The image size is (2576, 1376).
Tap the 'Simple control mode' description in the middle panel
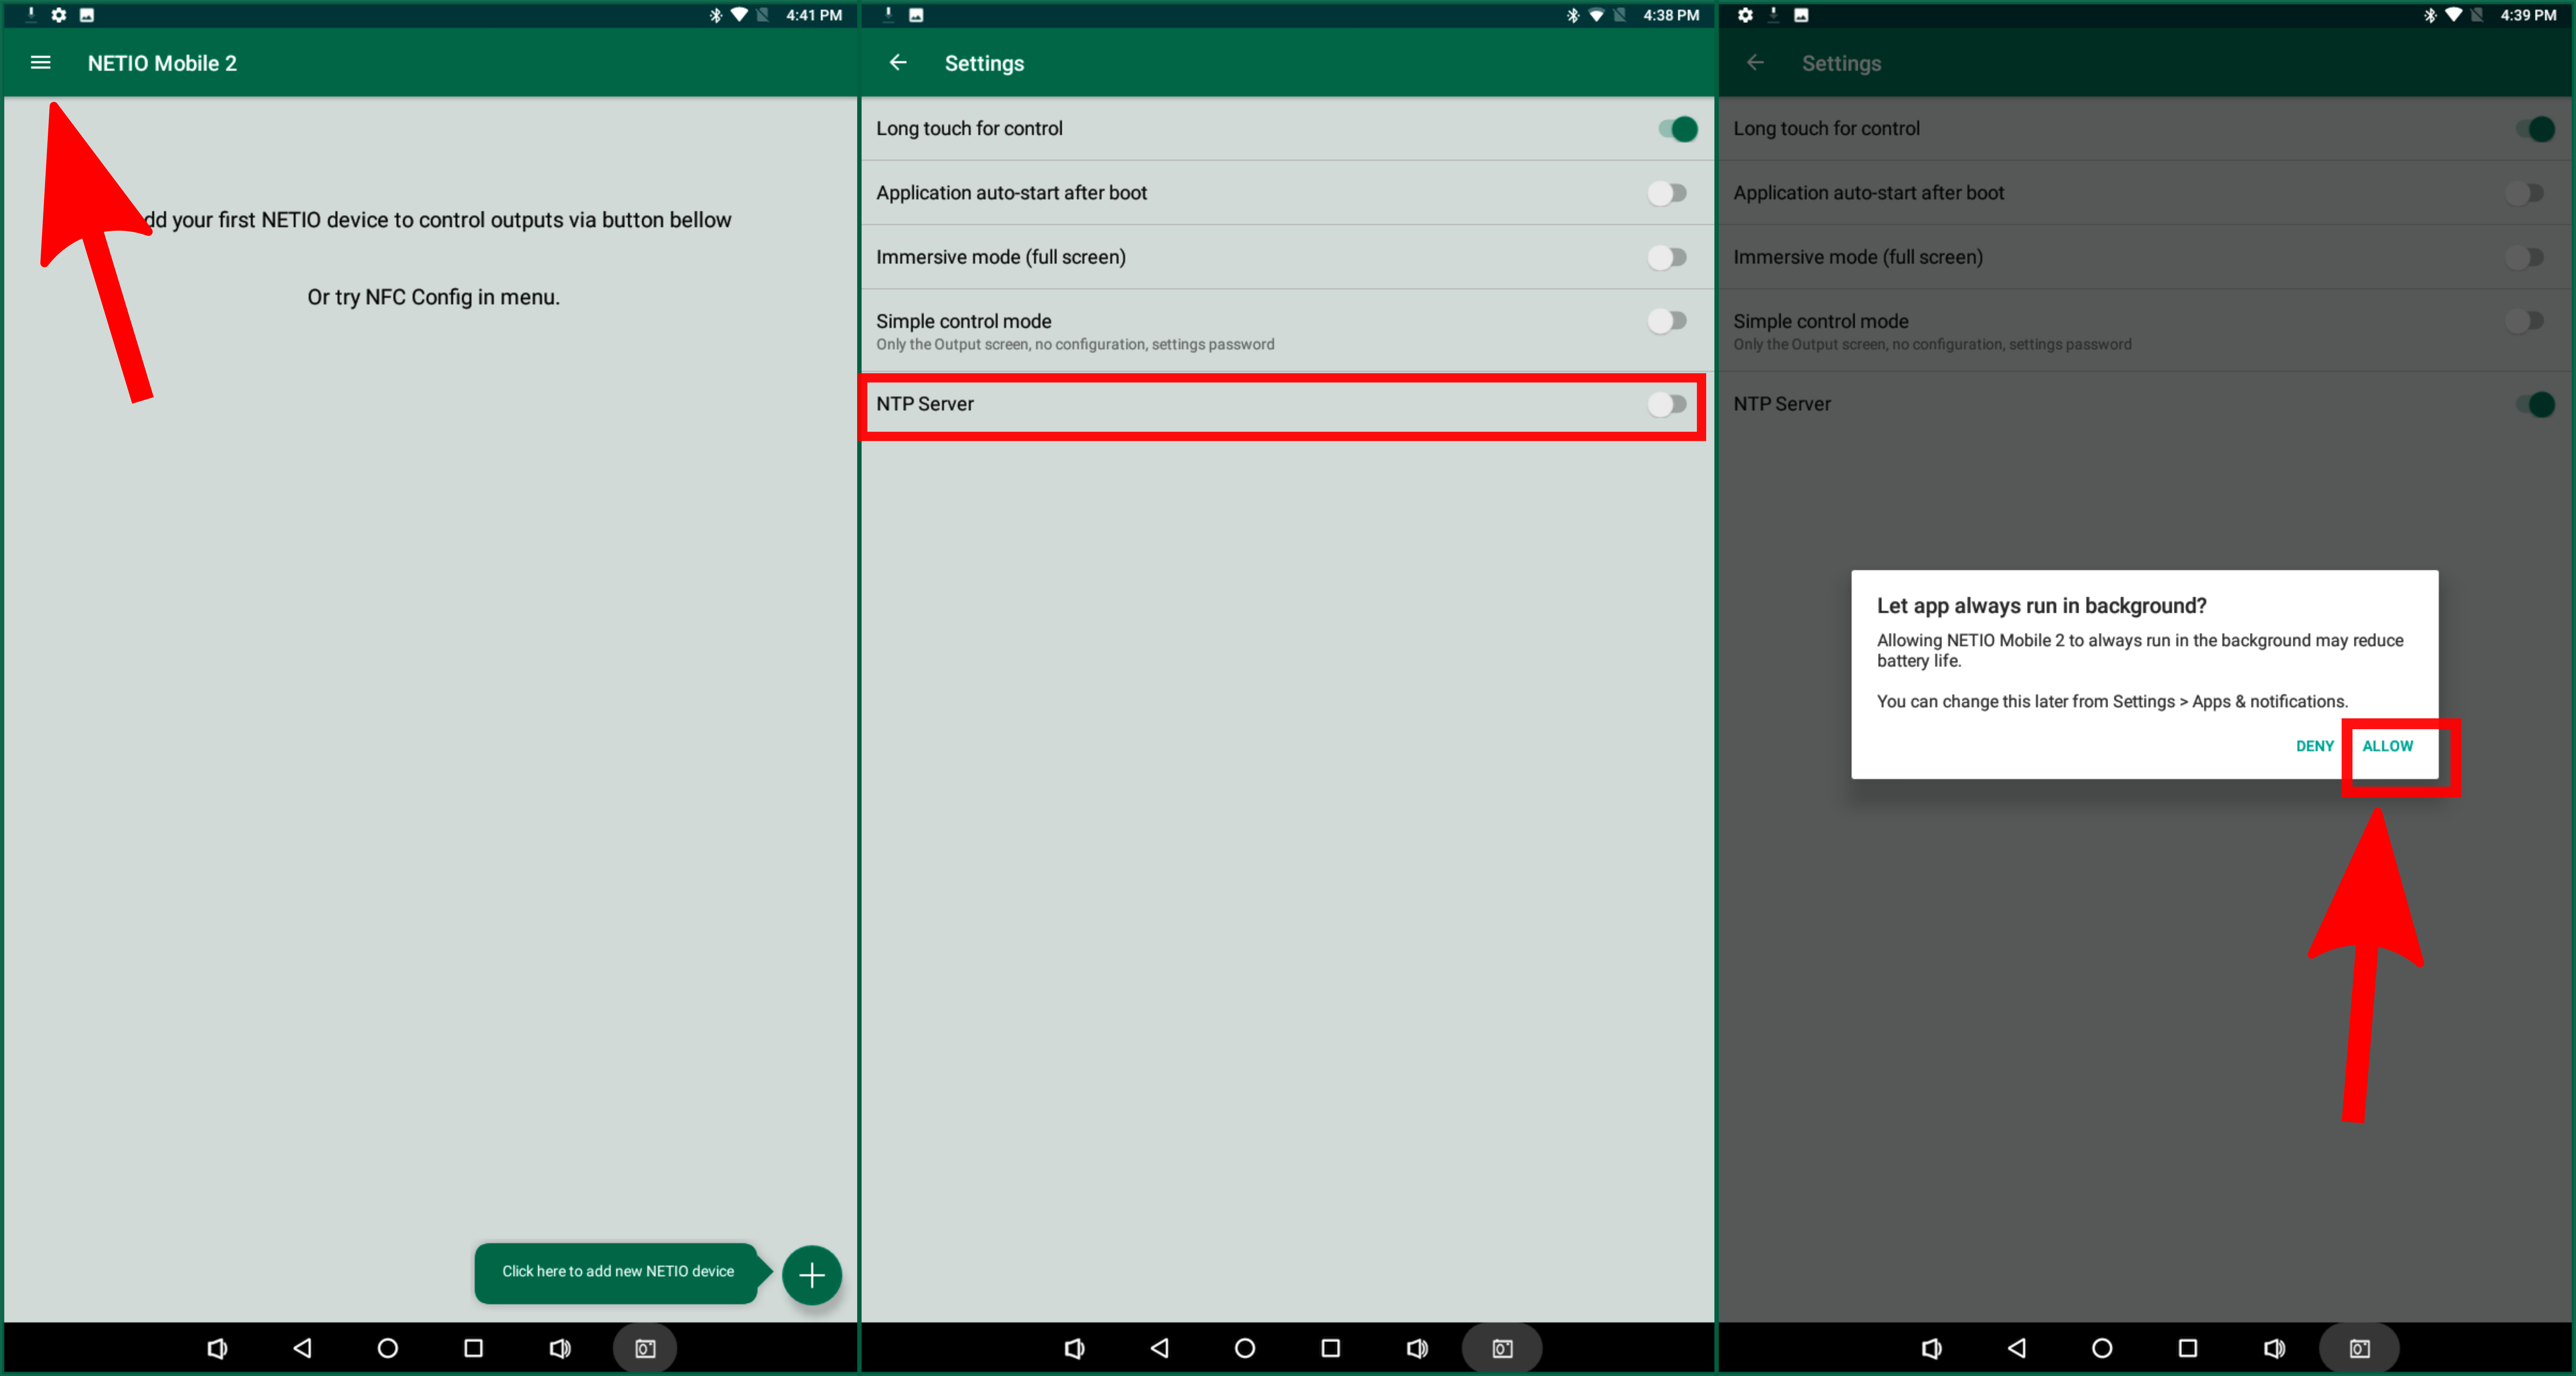[x=1075, y=344]
